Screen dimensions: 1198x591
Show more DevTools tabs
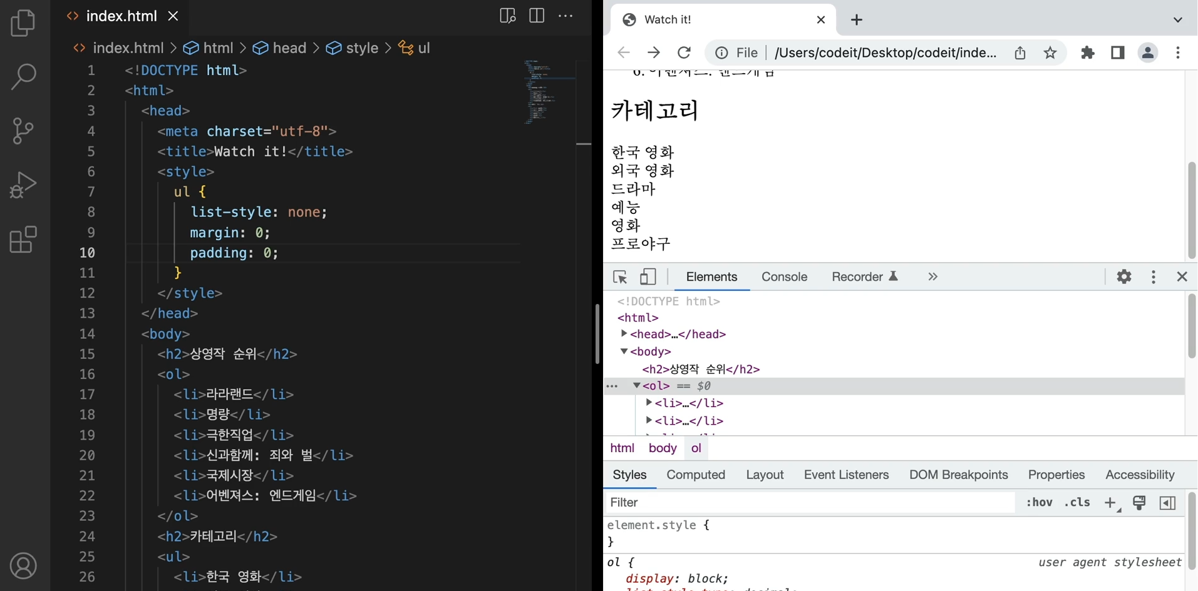[933, 277]
